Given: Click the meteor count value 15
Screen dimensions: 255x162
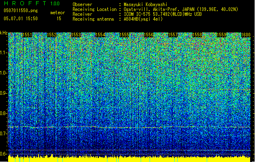Looking at the screenshot, I should tap(59, 19).
